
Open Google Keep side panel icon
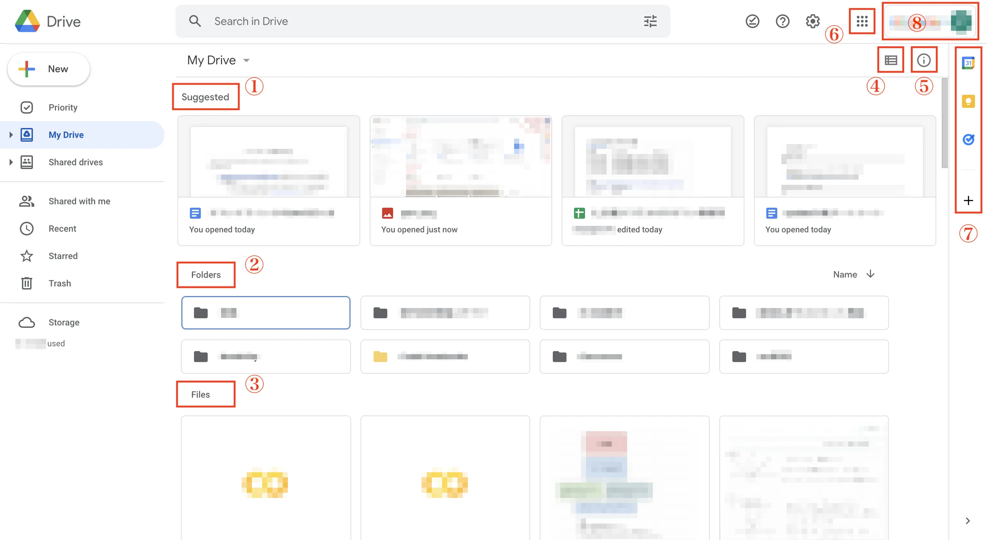968,101
